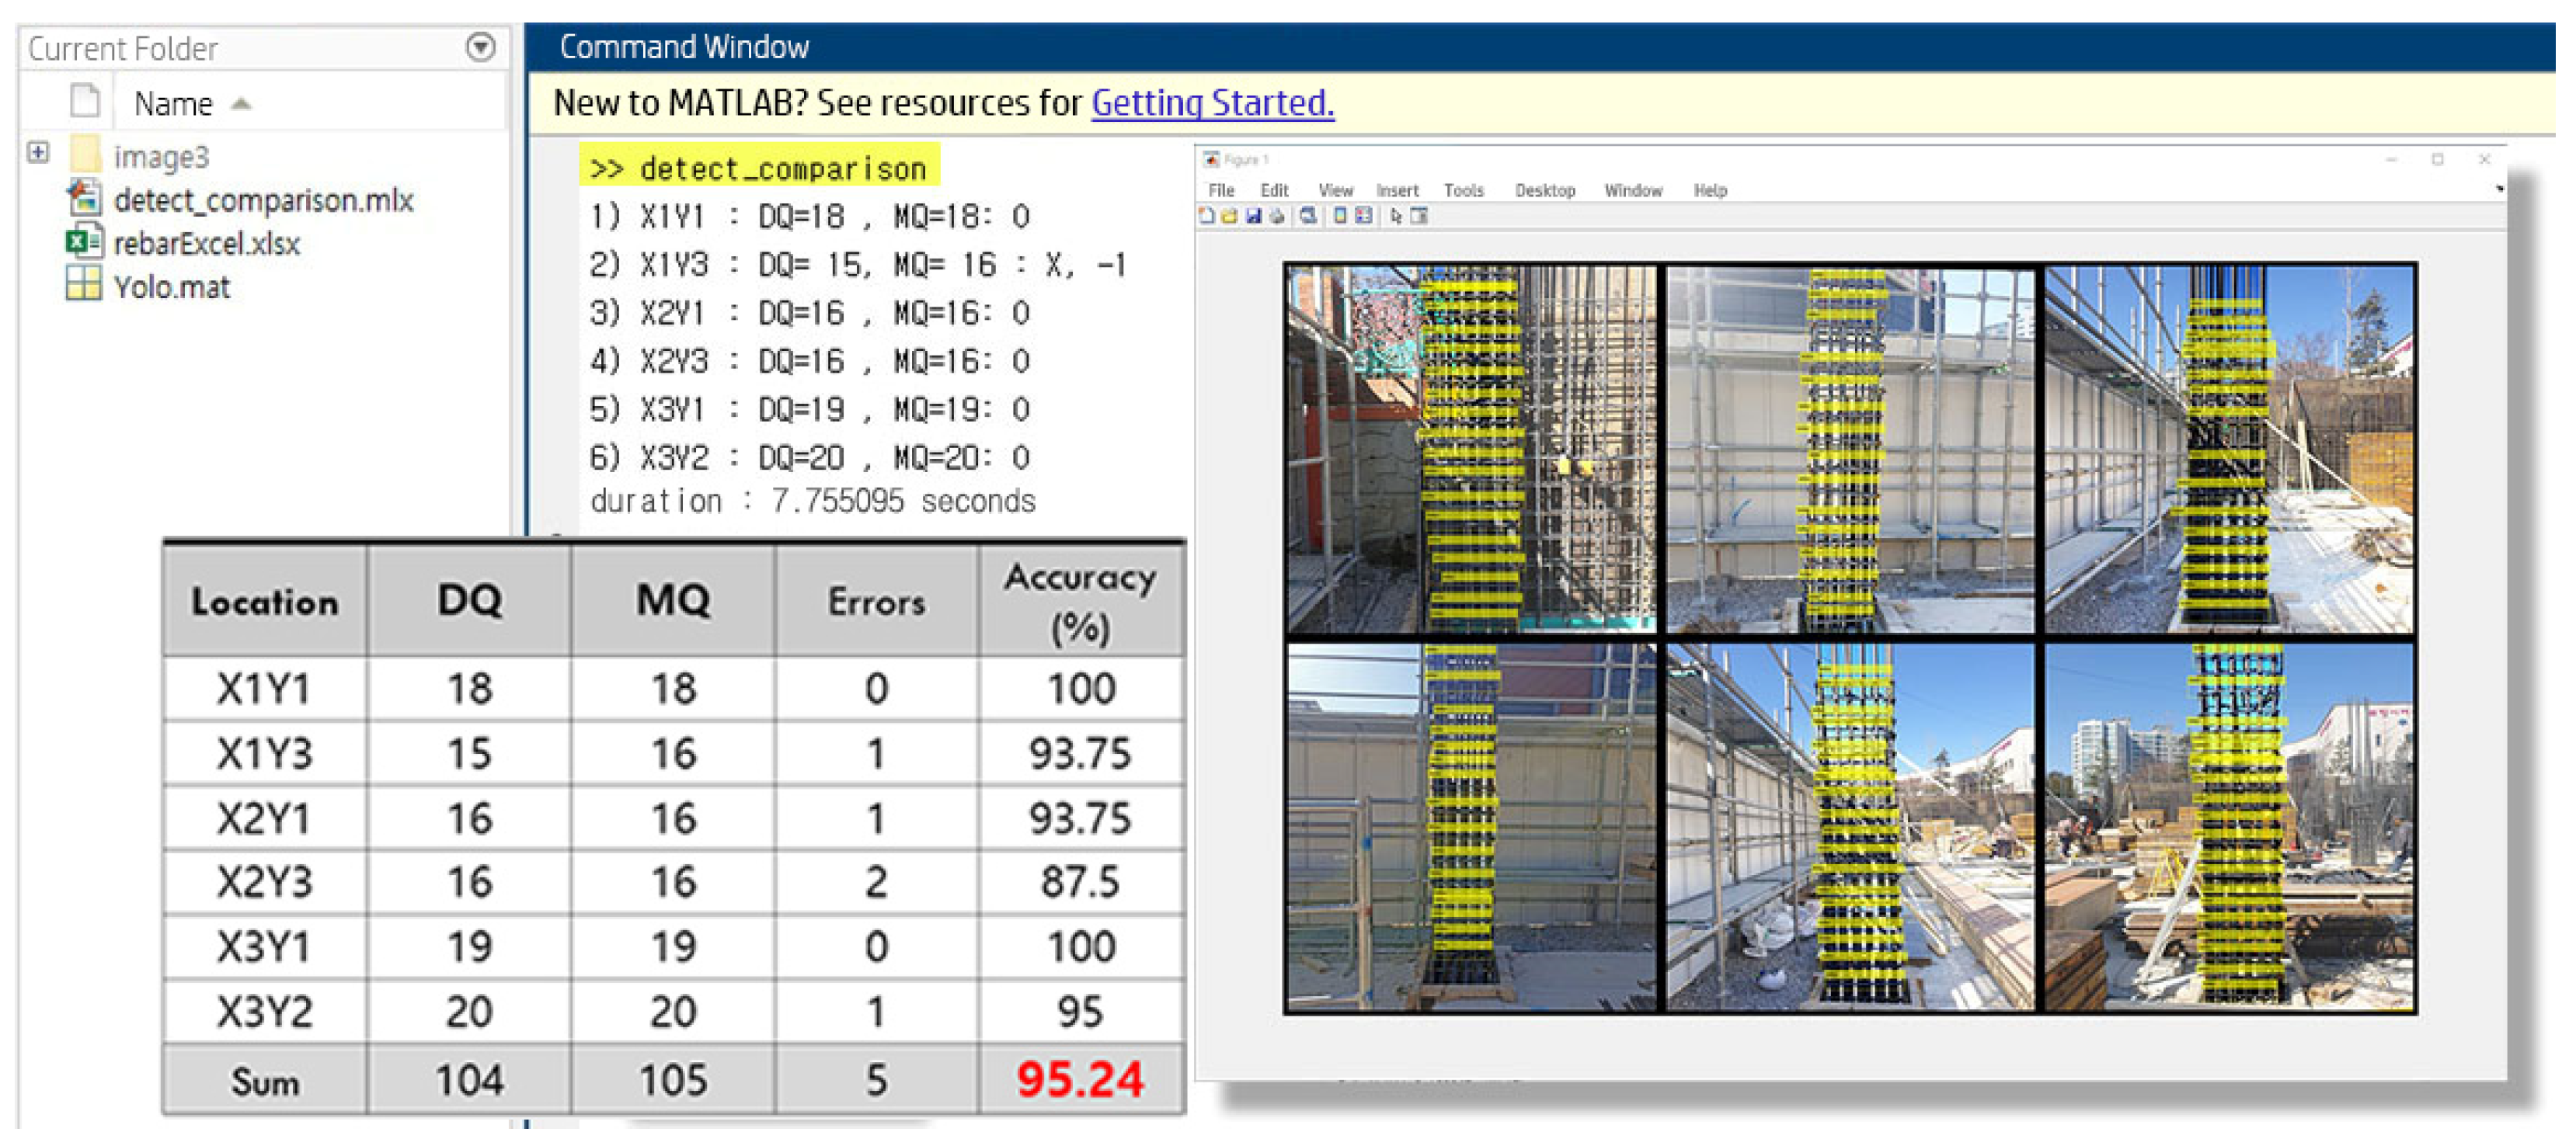Click the Insert Legend toolbar icon

click(x=1364, y=216)
